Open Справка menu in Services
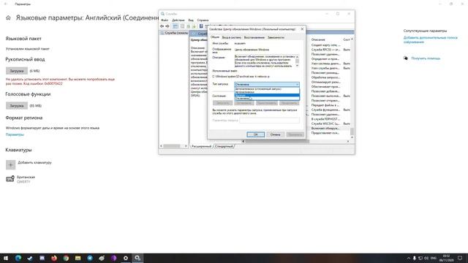This screenshot has height=263, width=468. click(203, 20)
